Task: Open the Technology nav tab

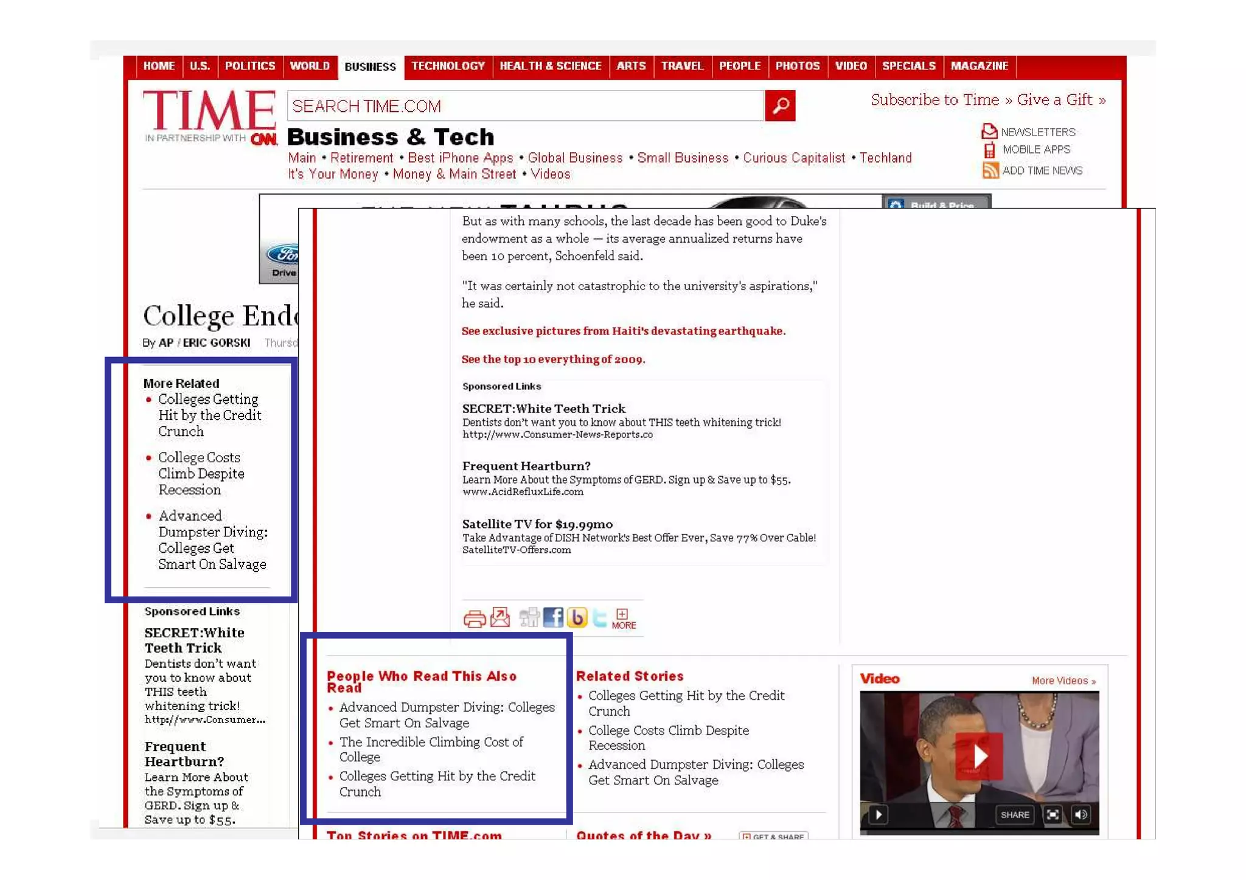Action: click(x=448, y=66)
